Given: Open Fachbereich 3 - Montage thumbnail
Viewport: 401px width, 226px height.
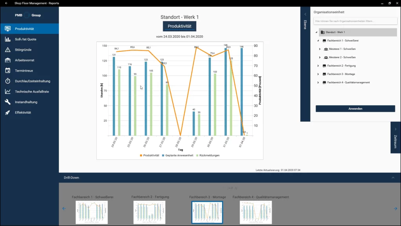Looking at the screenshot, I should [207, 212].
